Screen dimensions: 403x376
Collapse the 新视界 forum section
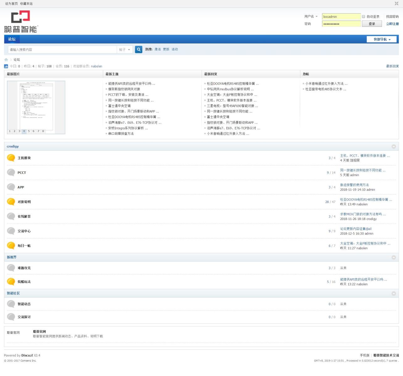(394, 258)
